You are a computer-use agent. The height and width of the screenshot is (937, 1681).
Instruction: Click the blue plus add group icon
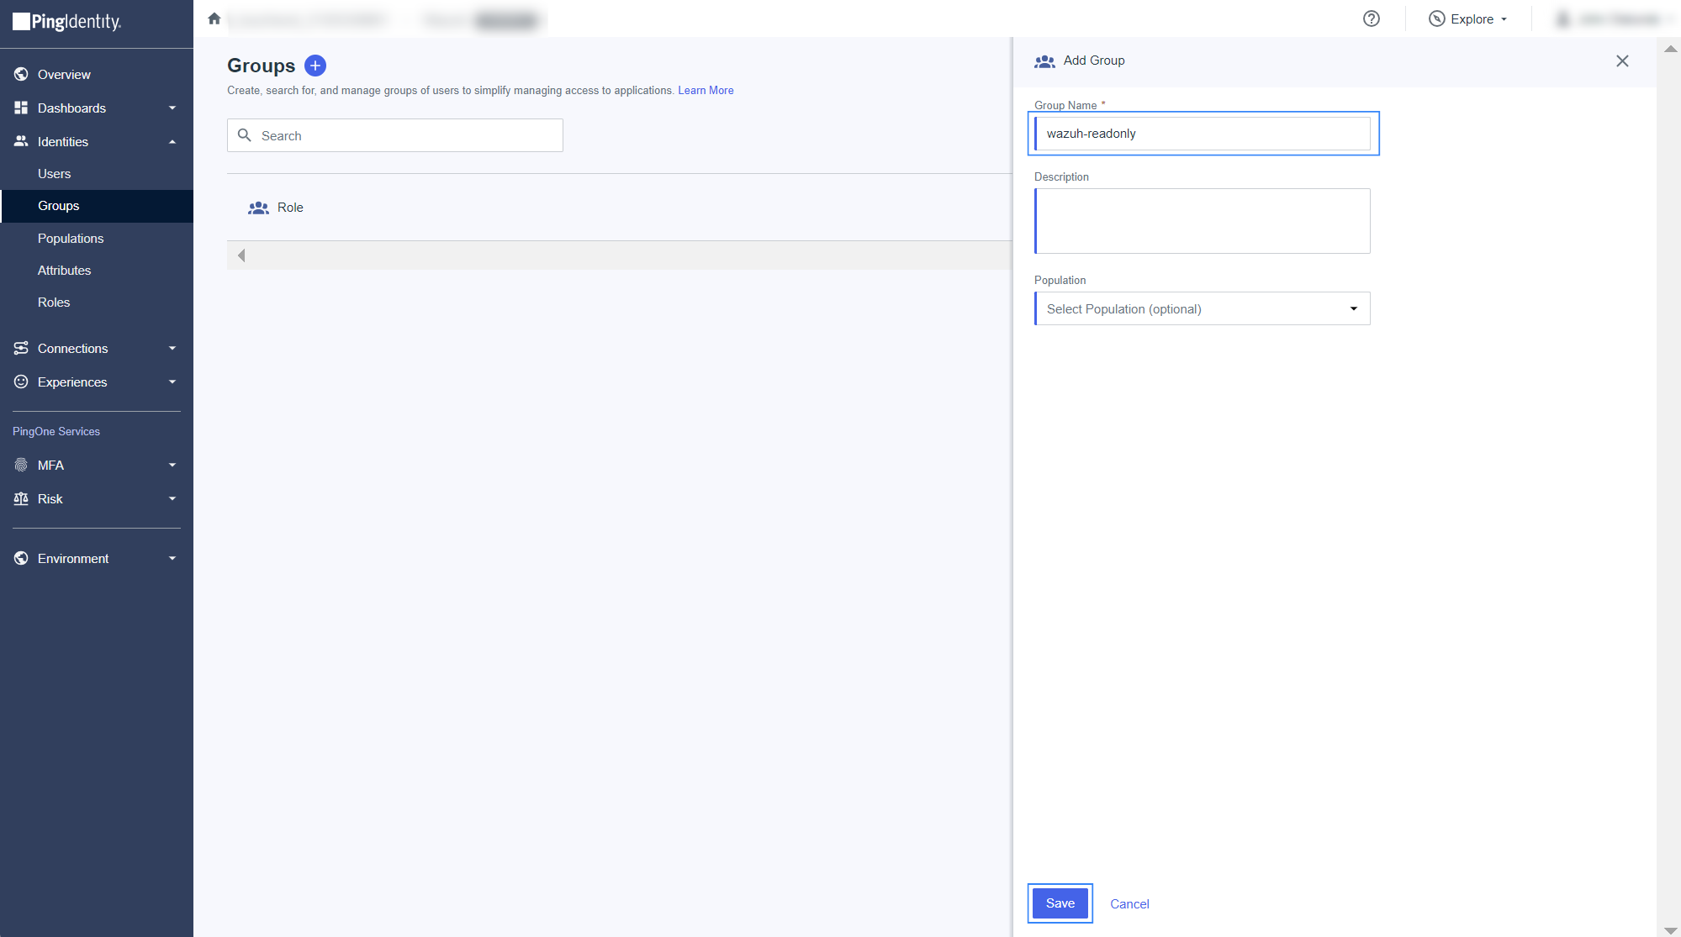tap(315, 66)
